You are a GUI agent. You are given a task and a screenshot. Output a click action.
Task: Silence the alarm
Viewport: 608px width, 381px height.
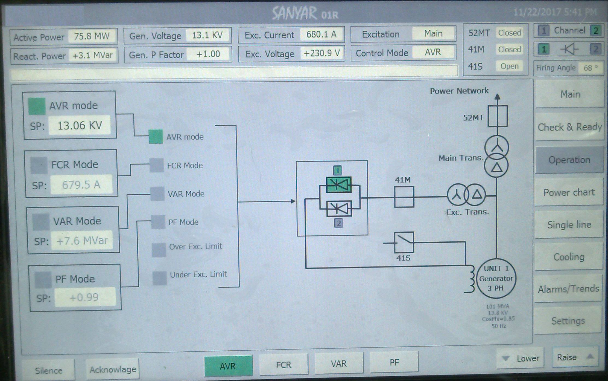point(48,371)
